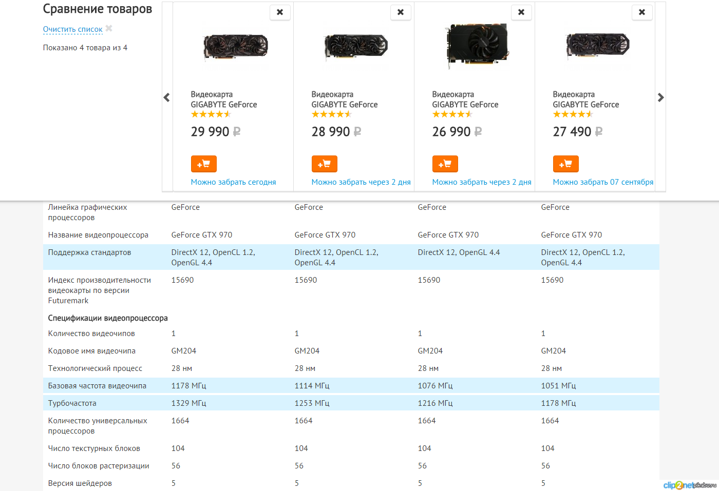Open the third GIGABYTE GeForce product title

tap(465, 100)
